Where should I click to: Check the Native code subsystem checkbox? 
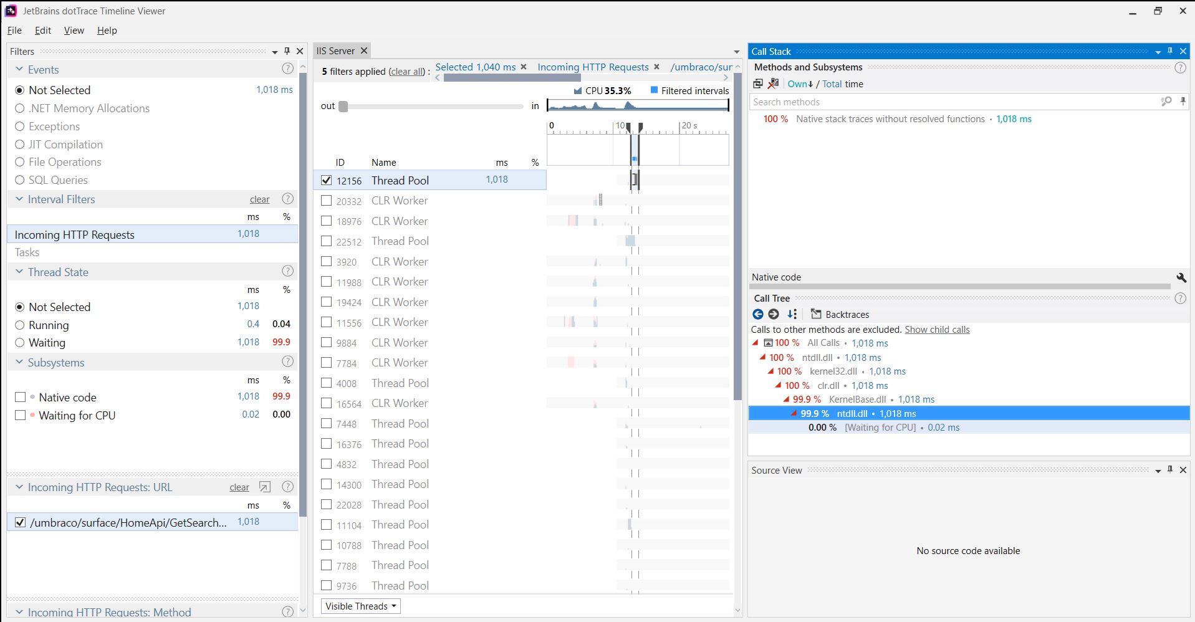[21, 397]
